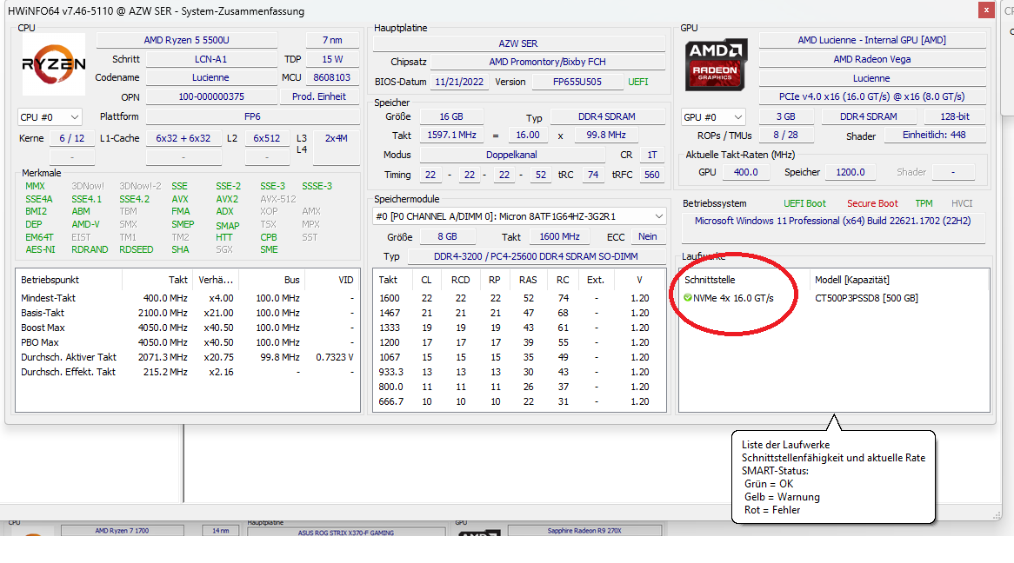Click the Lucienne codename value in CPU panel
1014x563 pixels.
coord(210,77)
